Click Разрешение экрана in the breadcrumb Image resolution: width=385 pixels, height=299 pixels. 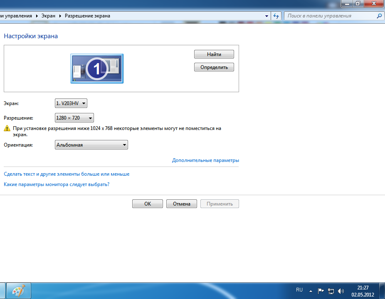[x=87, y=16]
